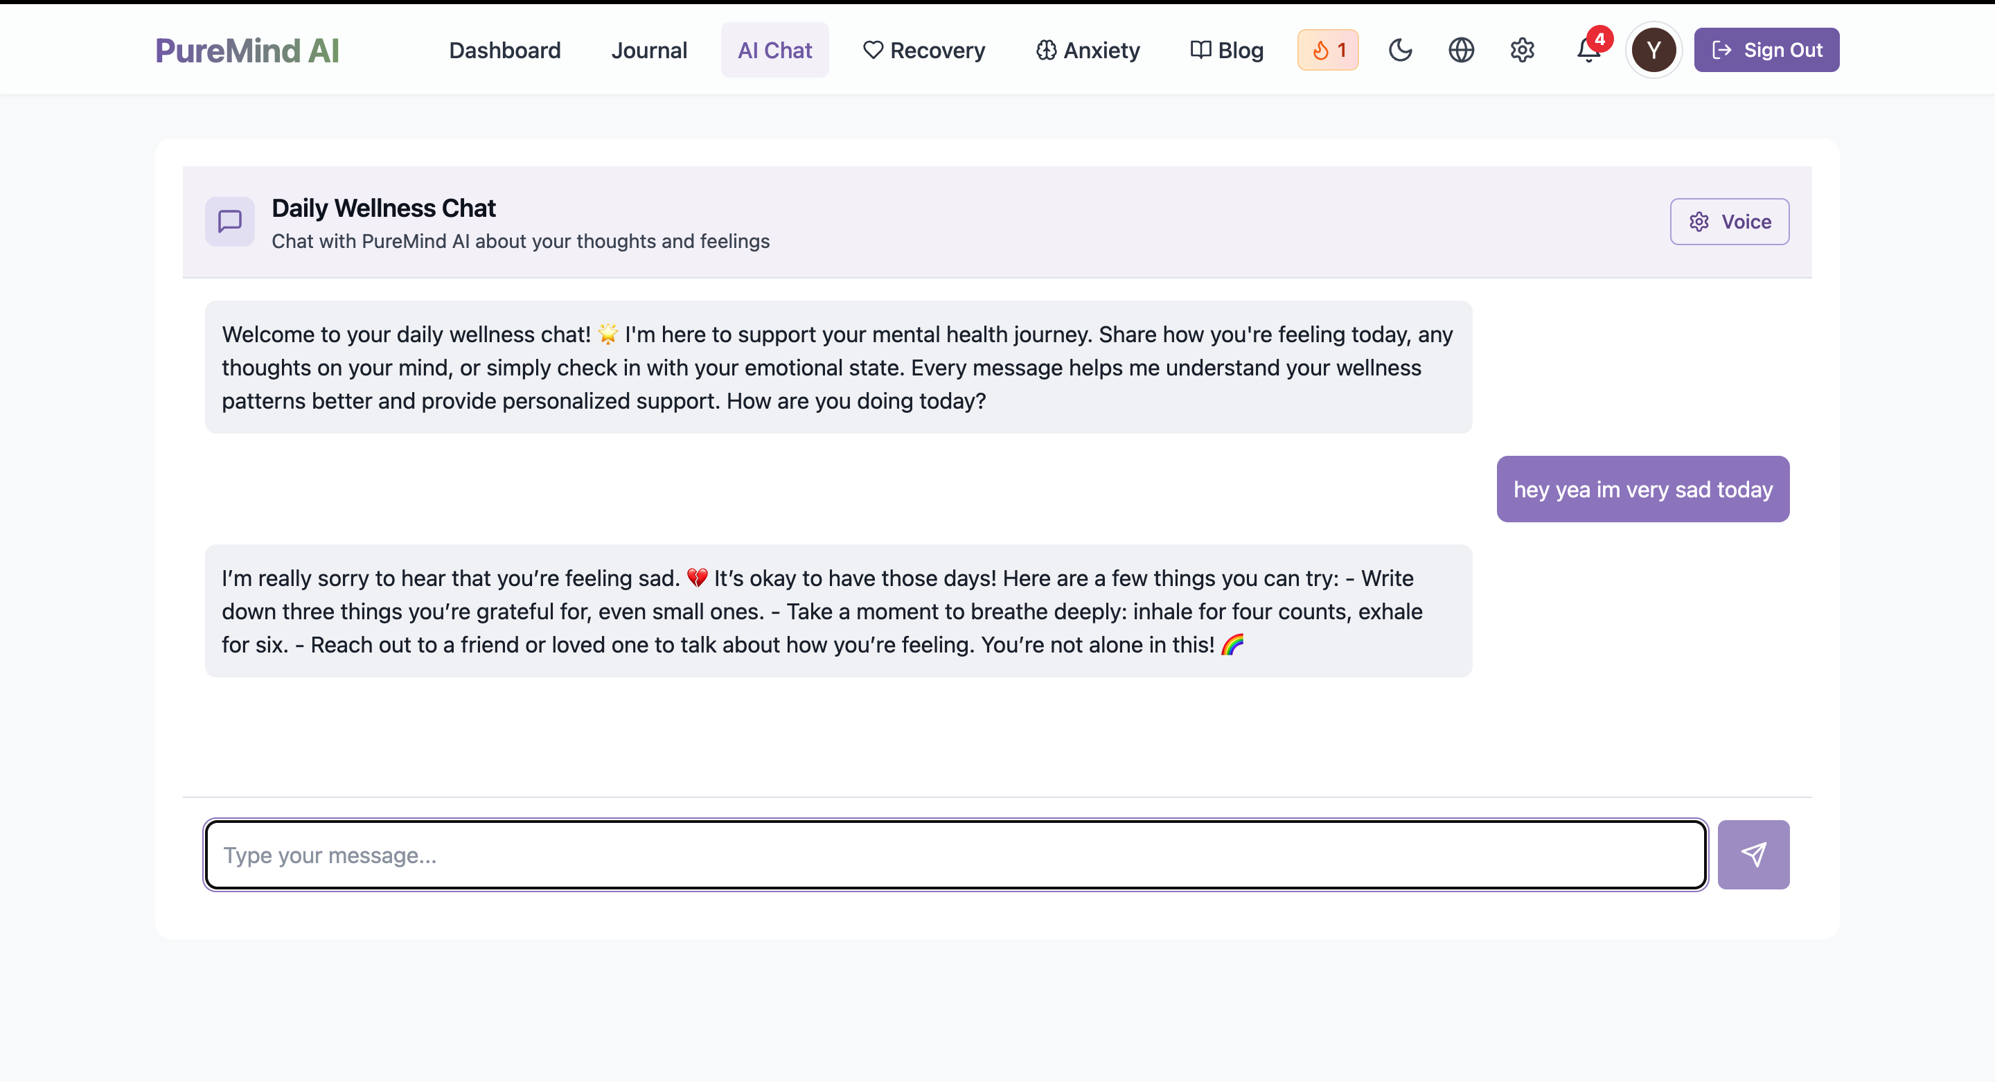Open settings gear in navbar
This screenshot has width=1995, height=1082.
(x=1522, y=51)
